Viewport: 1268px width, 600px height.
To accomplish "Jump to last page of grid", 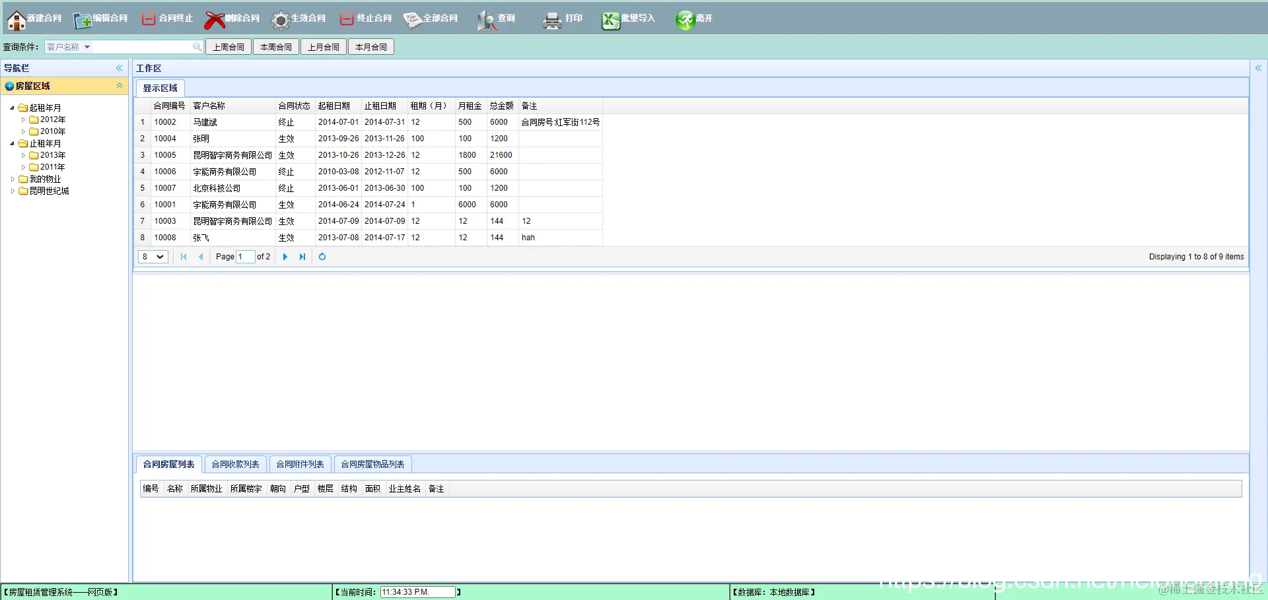I will (x=302, y=257).
